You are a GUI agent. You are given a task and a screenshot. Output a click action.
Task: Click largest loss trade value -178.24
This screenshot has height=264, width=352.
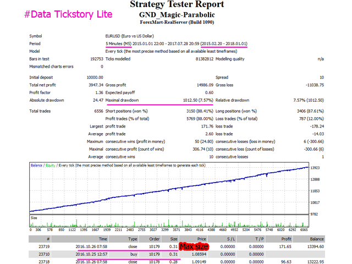click(317, 126)
